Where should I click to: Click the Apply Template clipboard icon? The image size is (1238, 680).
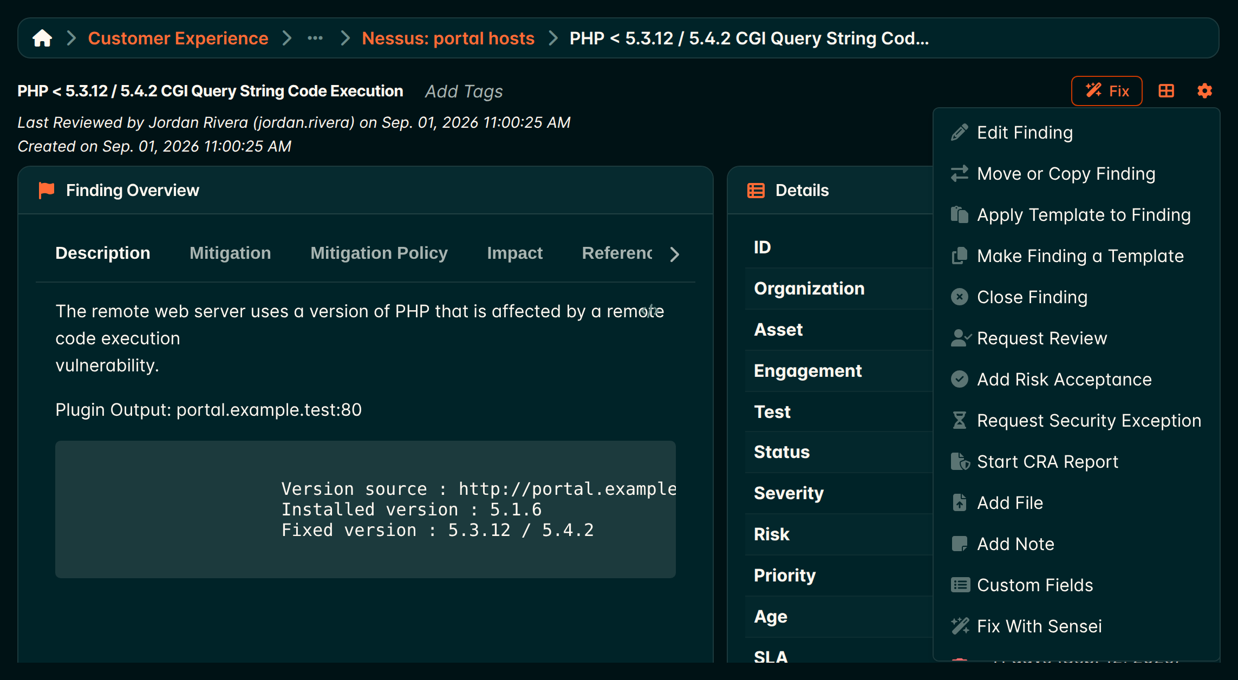(x=960, y=215)
